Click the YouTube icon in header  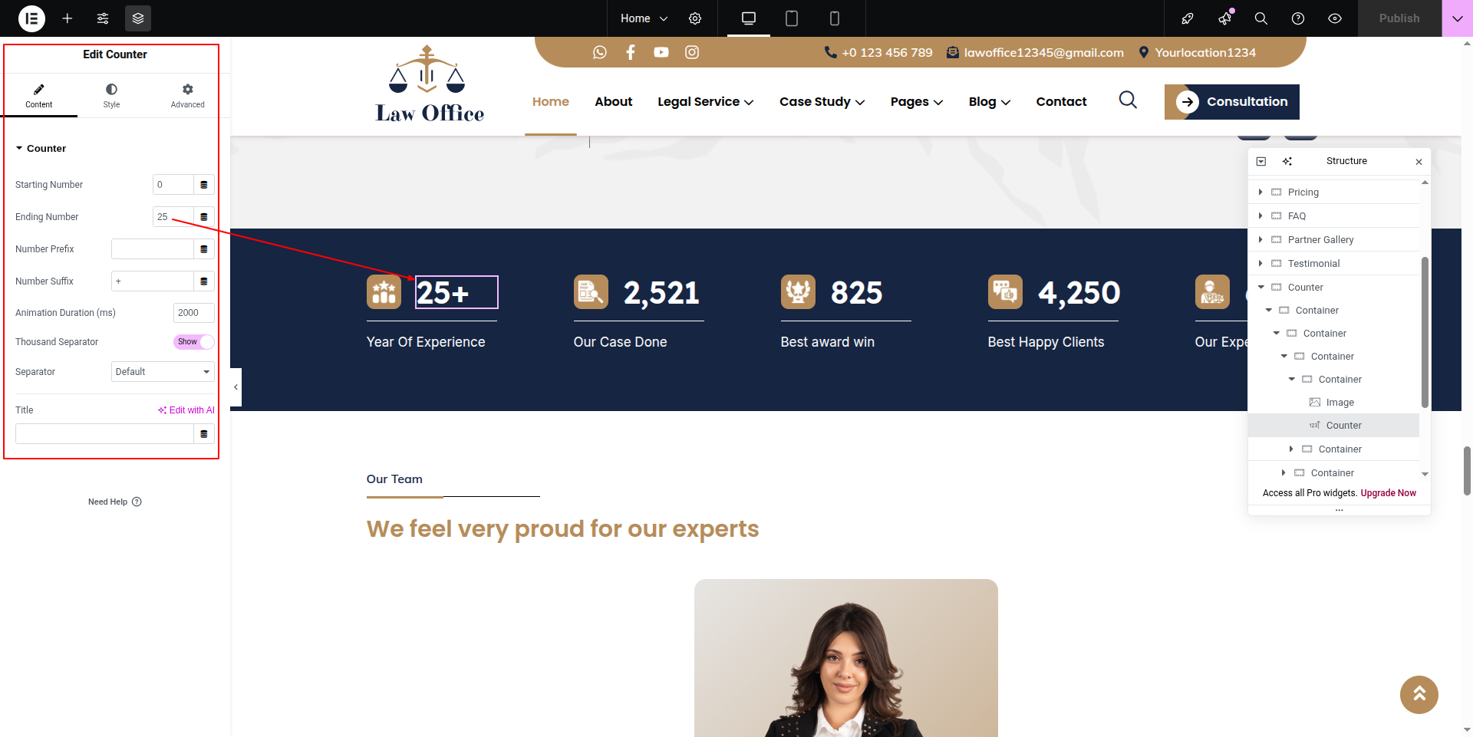[661, 52]
